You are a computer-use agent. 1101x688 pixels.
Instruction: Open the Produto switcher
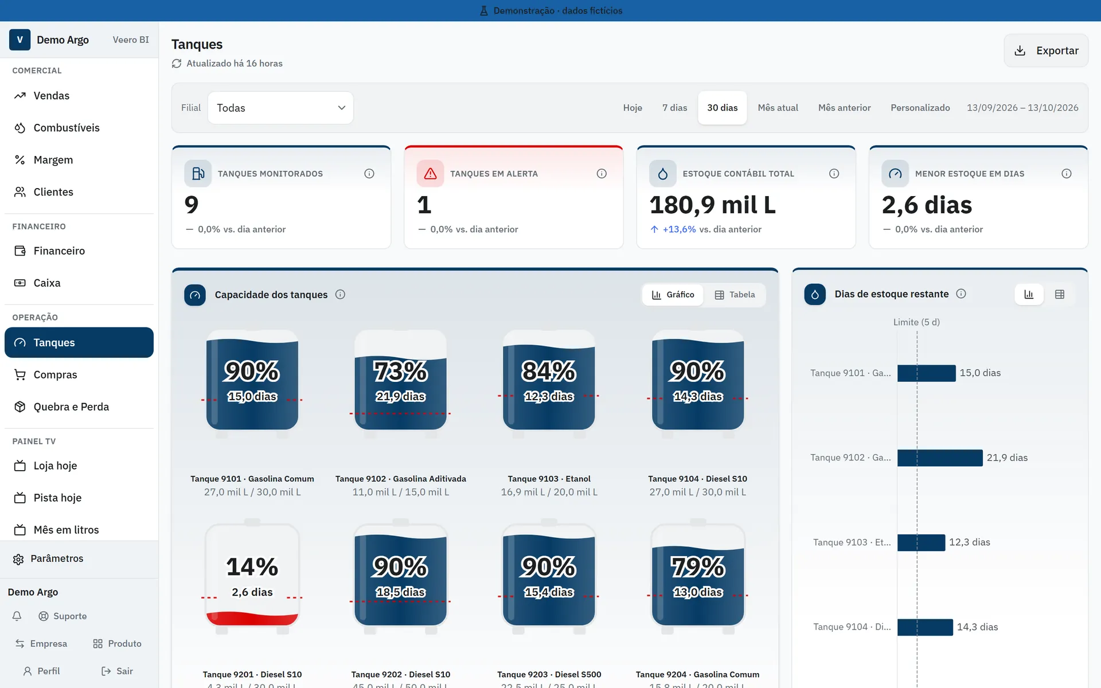(117, 644)
